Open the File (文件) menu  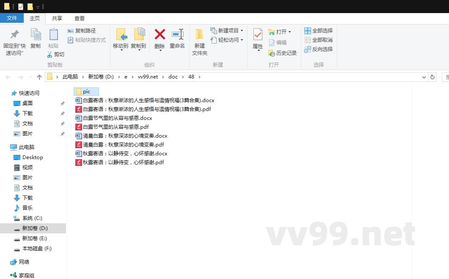pos(12,18)
